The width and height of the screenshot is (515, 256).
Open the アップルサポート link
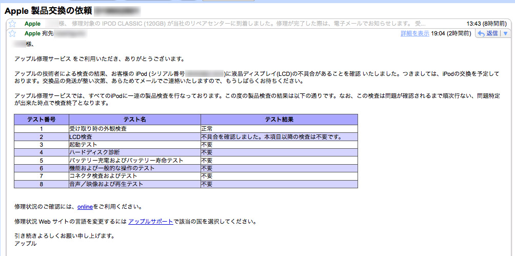151,221
